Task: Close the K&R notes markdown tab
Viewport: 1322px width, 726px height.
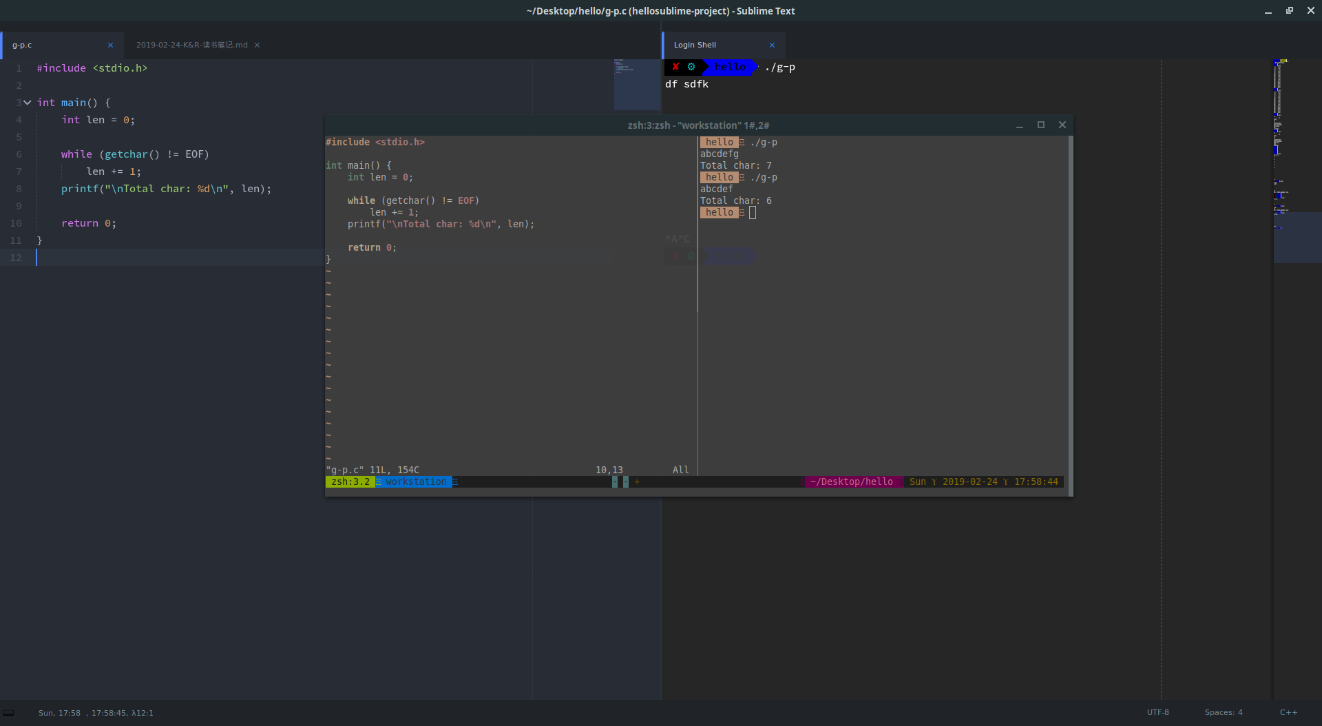Action: click(x=257, y=45)
